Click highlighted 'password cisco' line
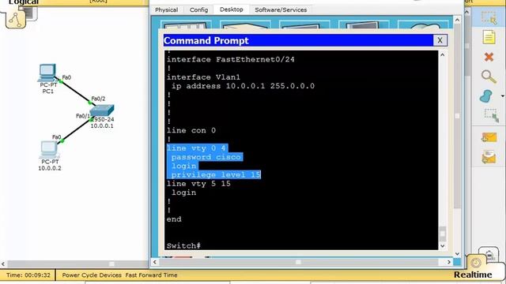The width and height of the screenshot is (506, 284). click(x=206, y=157)
